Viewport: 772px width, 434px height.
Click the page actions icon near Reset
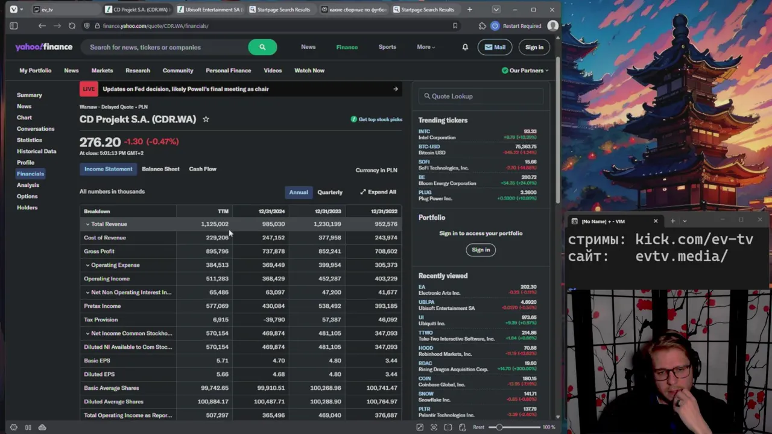tap(462, 427)
